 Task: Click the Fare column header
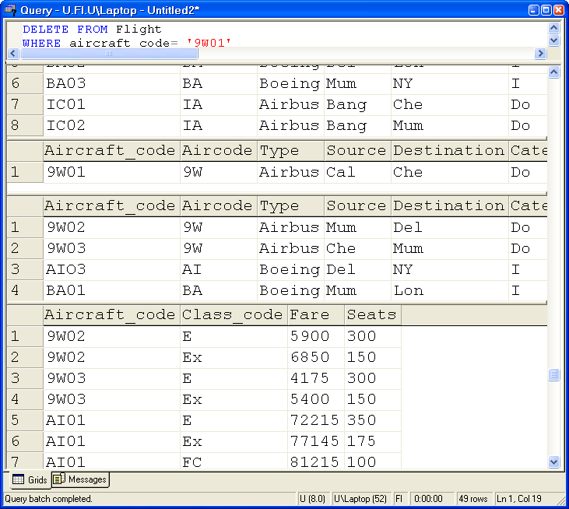tap(314, 315)
